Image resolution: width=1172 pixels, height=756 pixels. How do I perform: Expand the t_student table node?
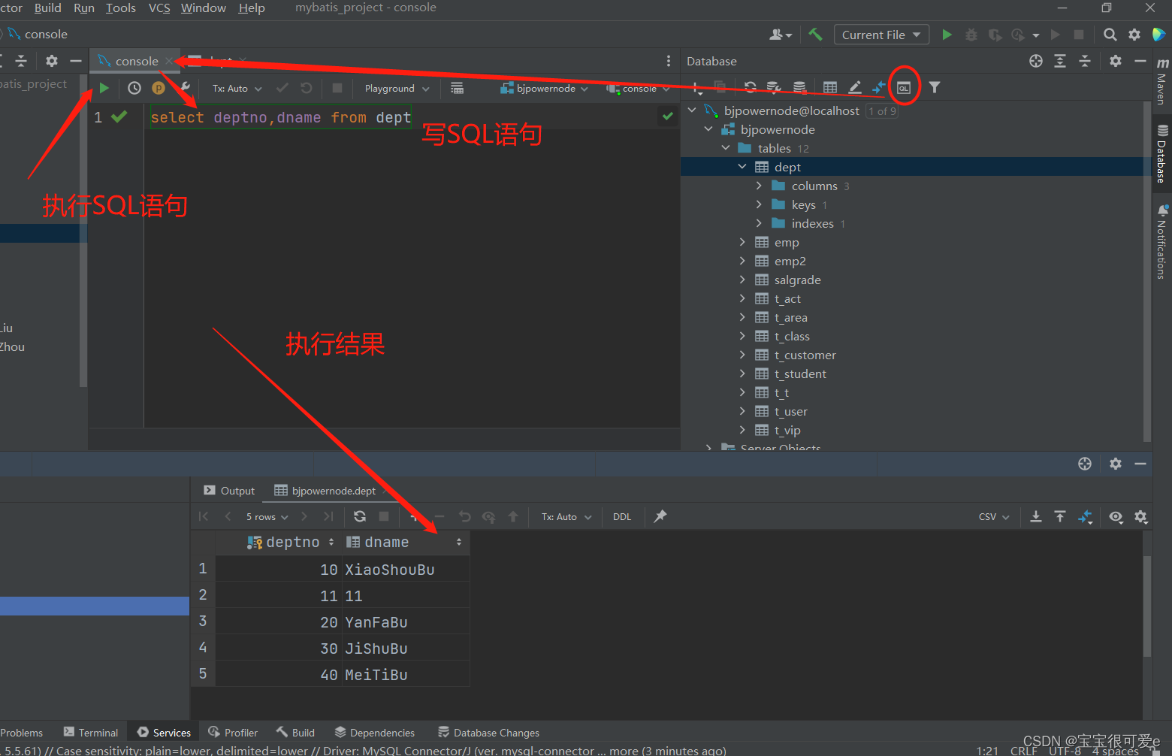742,373
